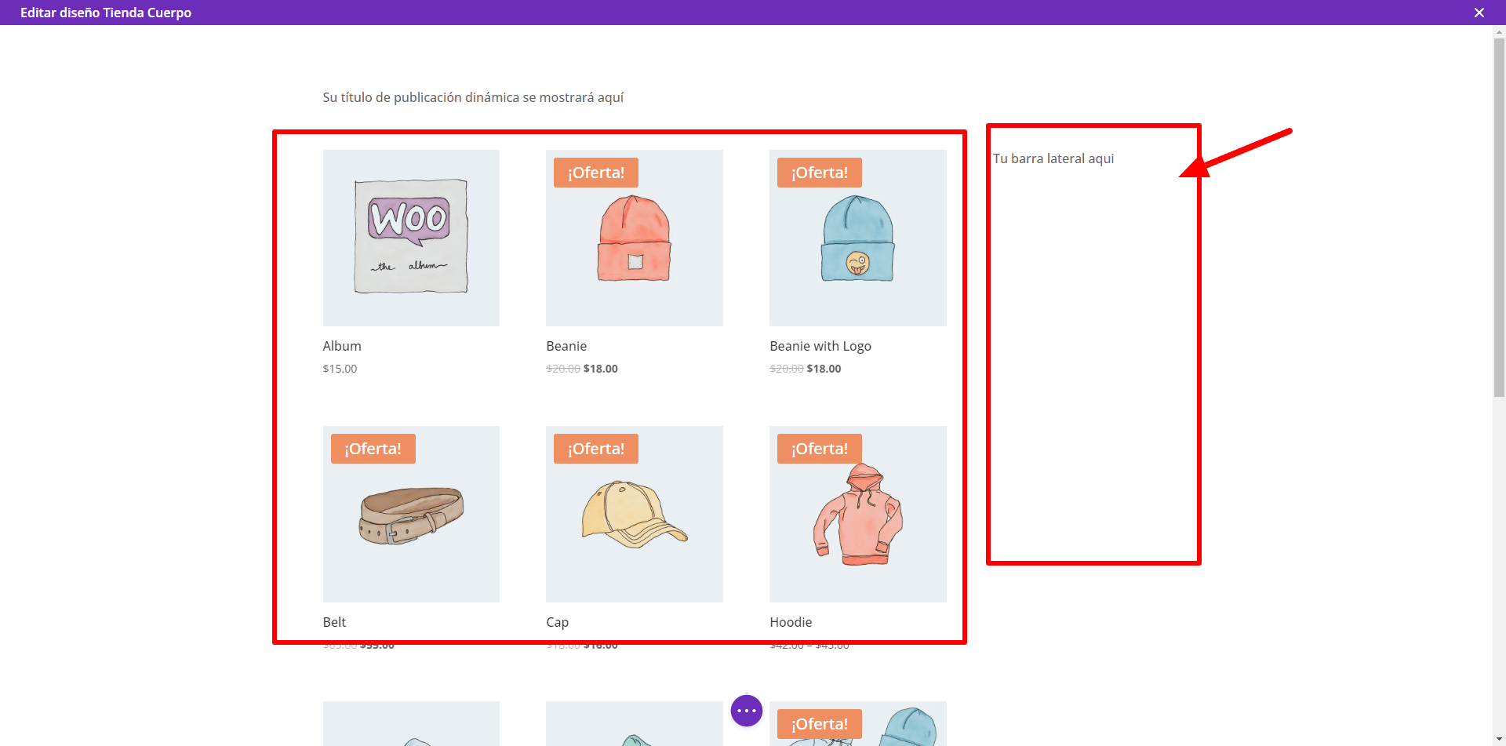Click the ¡Oferta! badge on Beanie

[596, 173]
